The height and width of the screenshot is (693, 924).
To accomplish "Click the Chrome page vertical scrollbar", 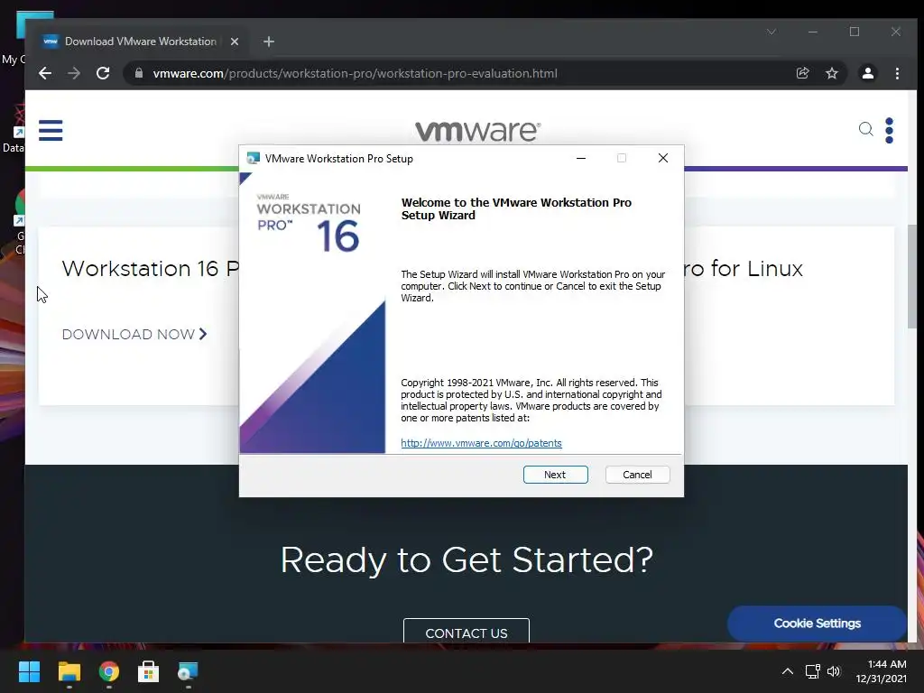I will tap(911, 277).
